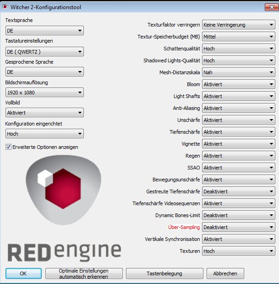
Task: Change the Vignette dropdown
Action: [239, 144]
